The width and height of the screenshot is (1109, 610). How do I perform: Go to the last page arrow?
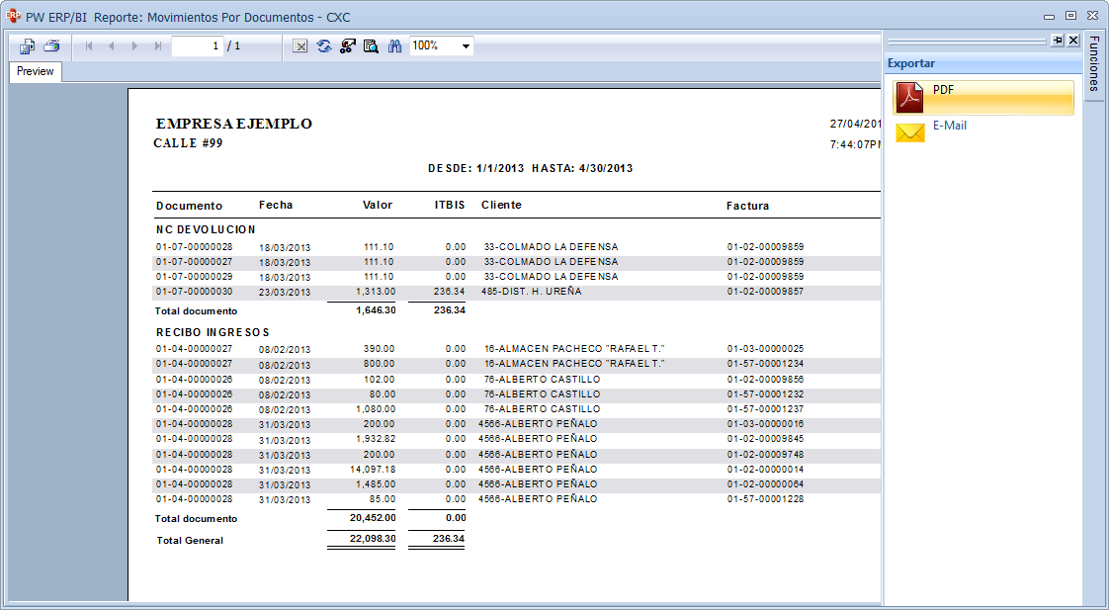pos(158,46)
